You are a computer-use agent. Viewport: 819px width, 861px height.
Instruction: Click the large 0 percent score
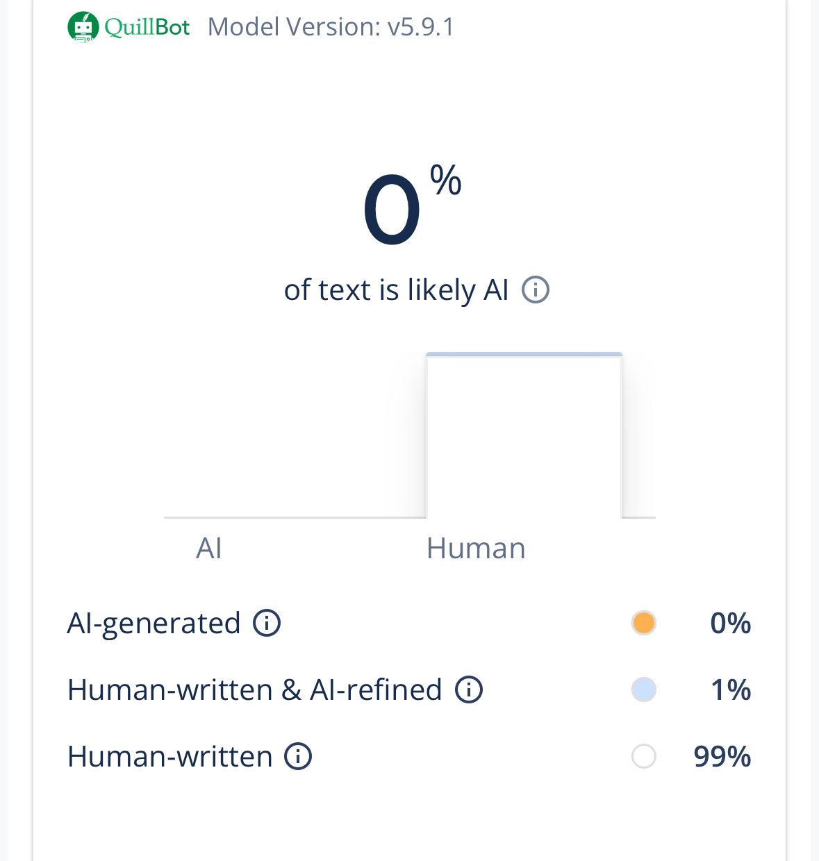click(x=392, y=210)
